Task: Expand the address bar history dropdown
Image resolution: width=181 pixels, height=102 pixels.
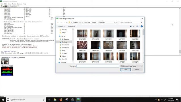Action: point(115,22)
